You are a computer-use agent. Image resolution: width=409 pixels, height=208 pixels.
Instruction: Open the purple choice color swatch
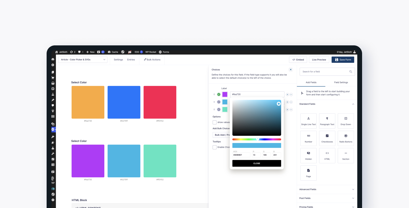[225, 94]
